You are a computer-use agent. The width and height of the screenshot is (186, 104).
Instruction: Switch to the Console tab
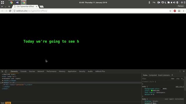pyautogui.click(x=23, y=71)
